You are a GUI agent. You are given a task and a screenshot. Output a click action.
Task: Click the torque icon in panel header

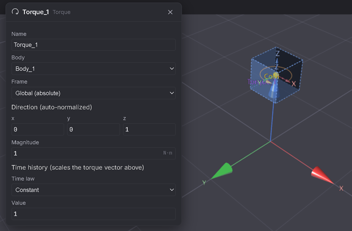[x=15, y=12]
